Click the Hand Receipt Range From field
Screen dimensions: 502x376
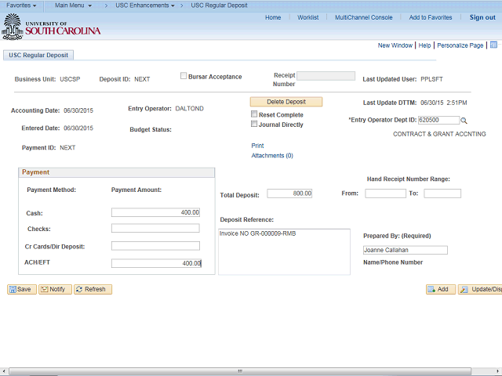385,193
